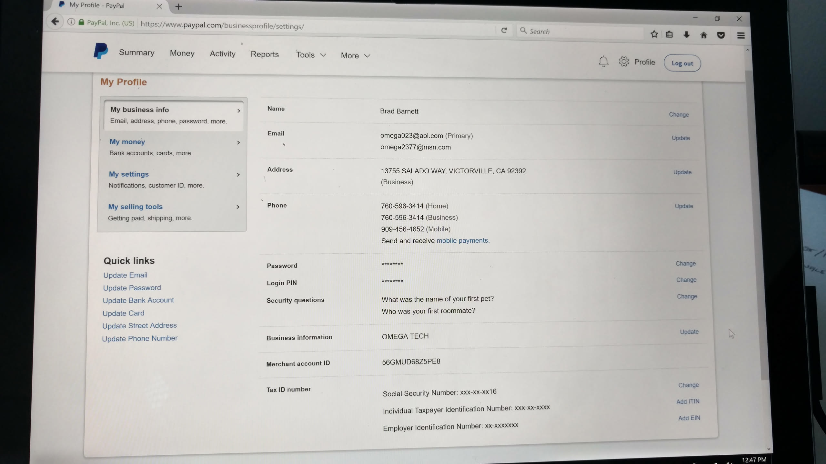
Task: Open the notifications bell icon
Action: tap(603, 61)
